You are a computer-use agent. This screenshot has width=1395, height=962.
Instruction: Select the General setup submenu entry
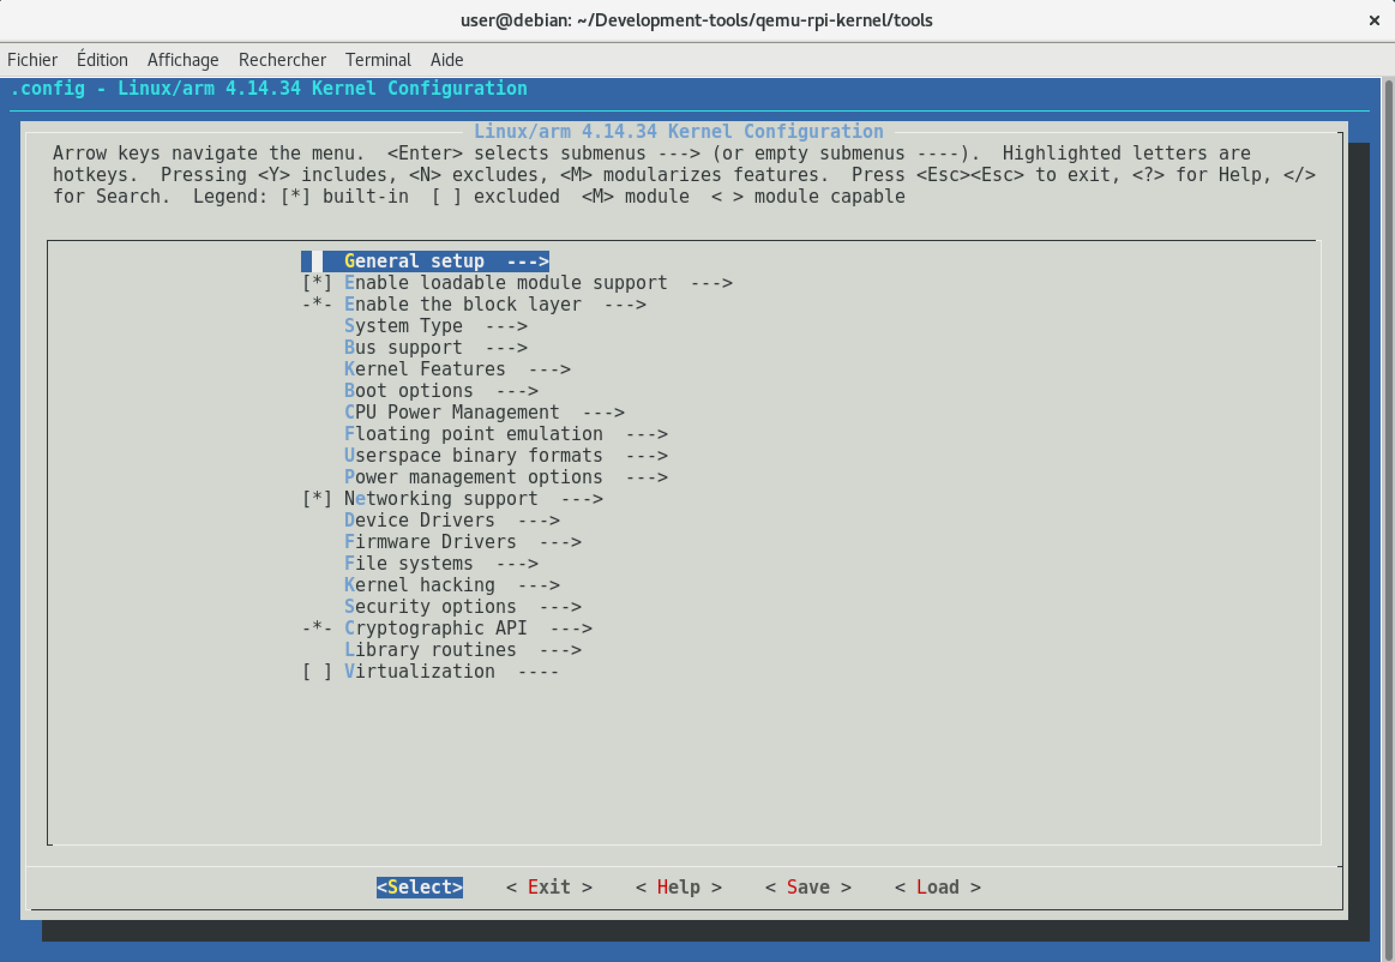tap(425, 261)
